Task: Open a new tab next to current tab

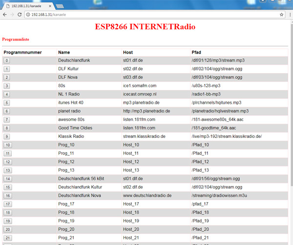Action: [x=60, y=6]
